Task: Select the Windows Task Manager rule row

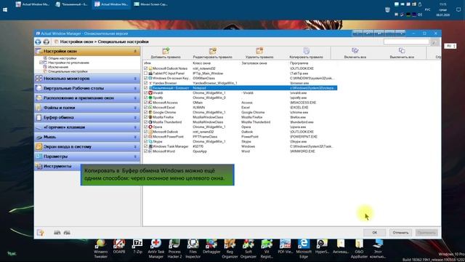Action: click(240, 146)
